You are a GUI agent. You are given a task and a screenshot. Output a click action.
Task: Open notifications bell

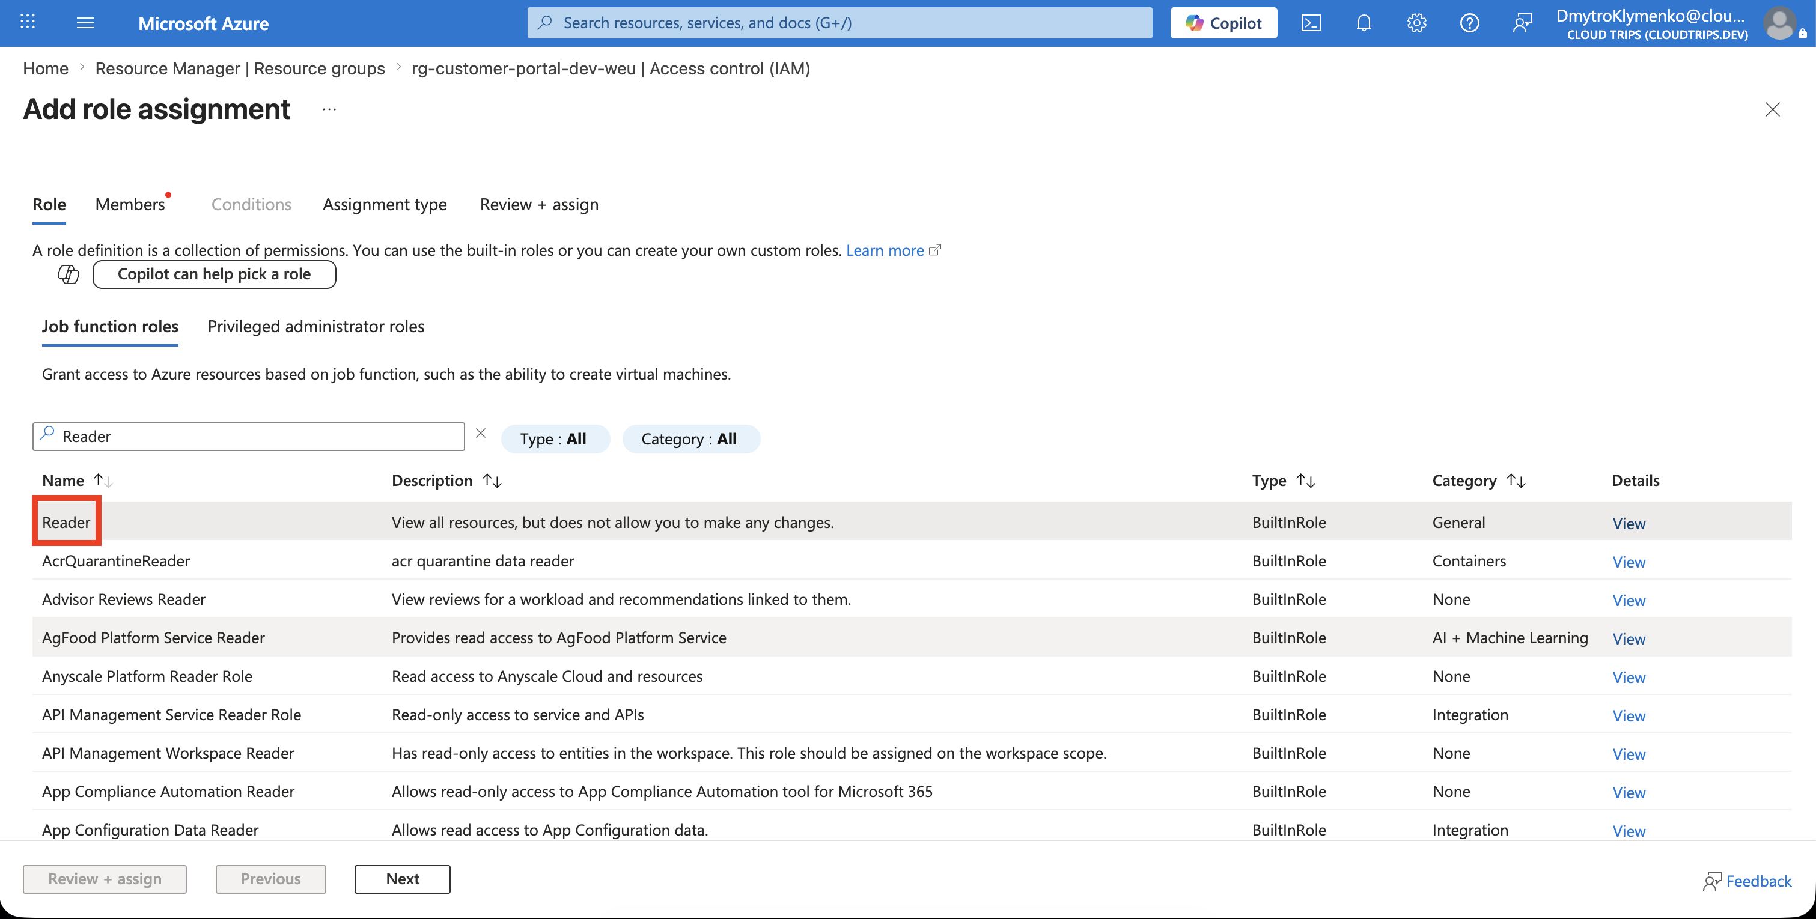click(x=1364, y=23)
